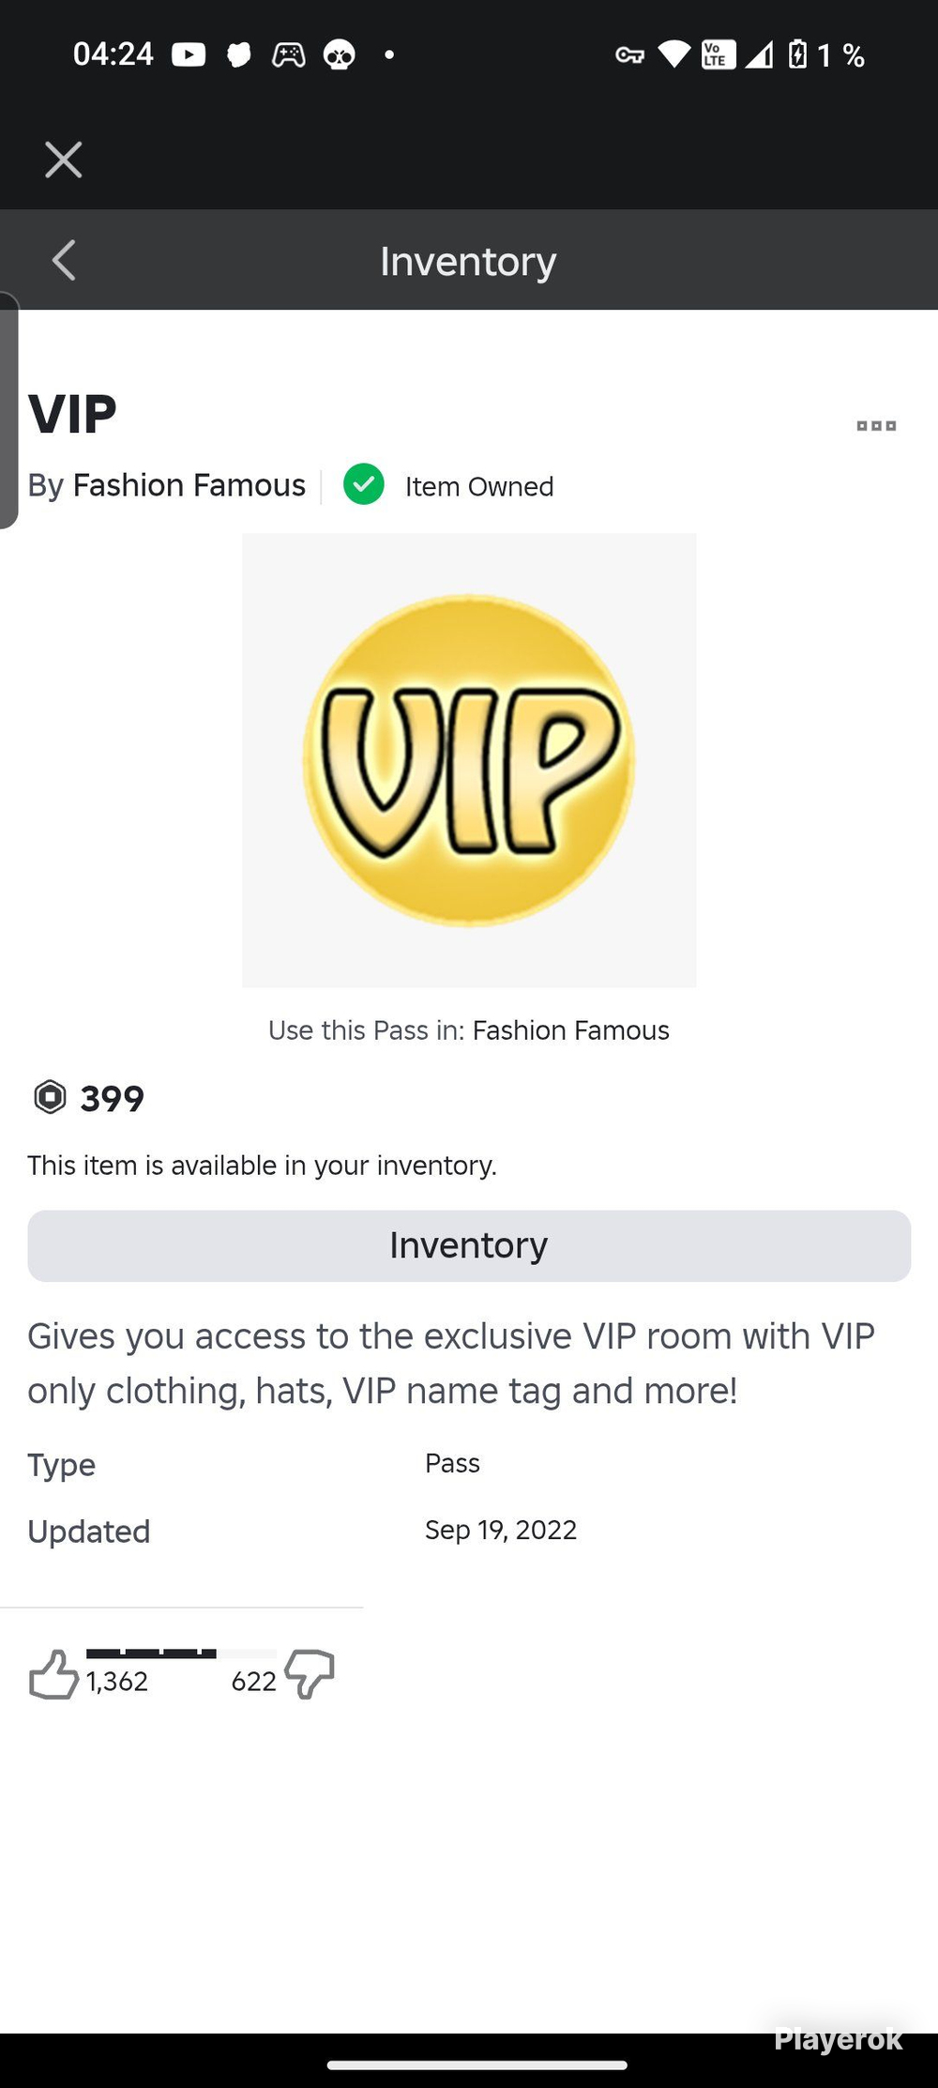
Task: Tap the Inventory header title
Action: (x=468, y=261)
